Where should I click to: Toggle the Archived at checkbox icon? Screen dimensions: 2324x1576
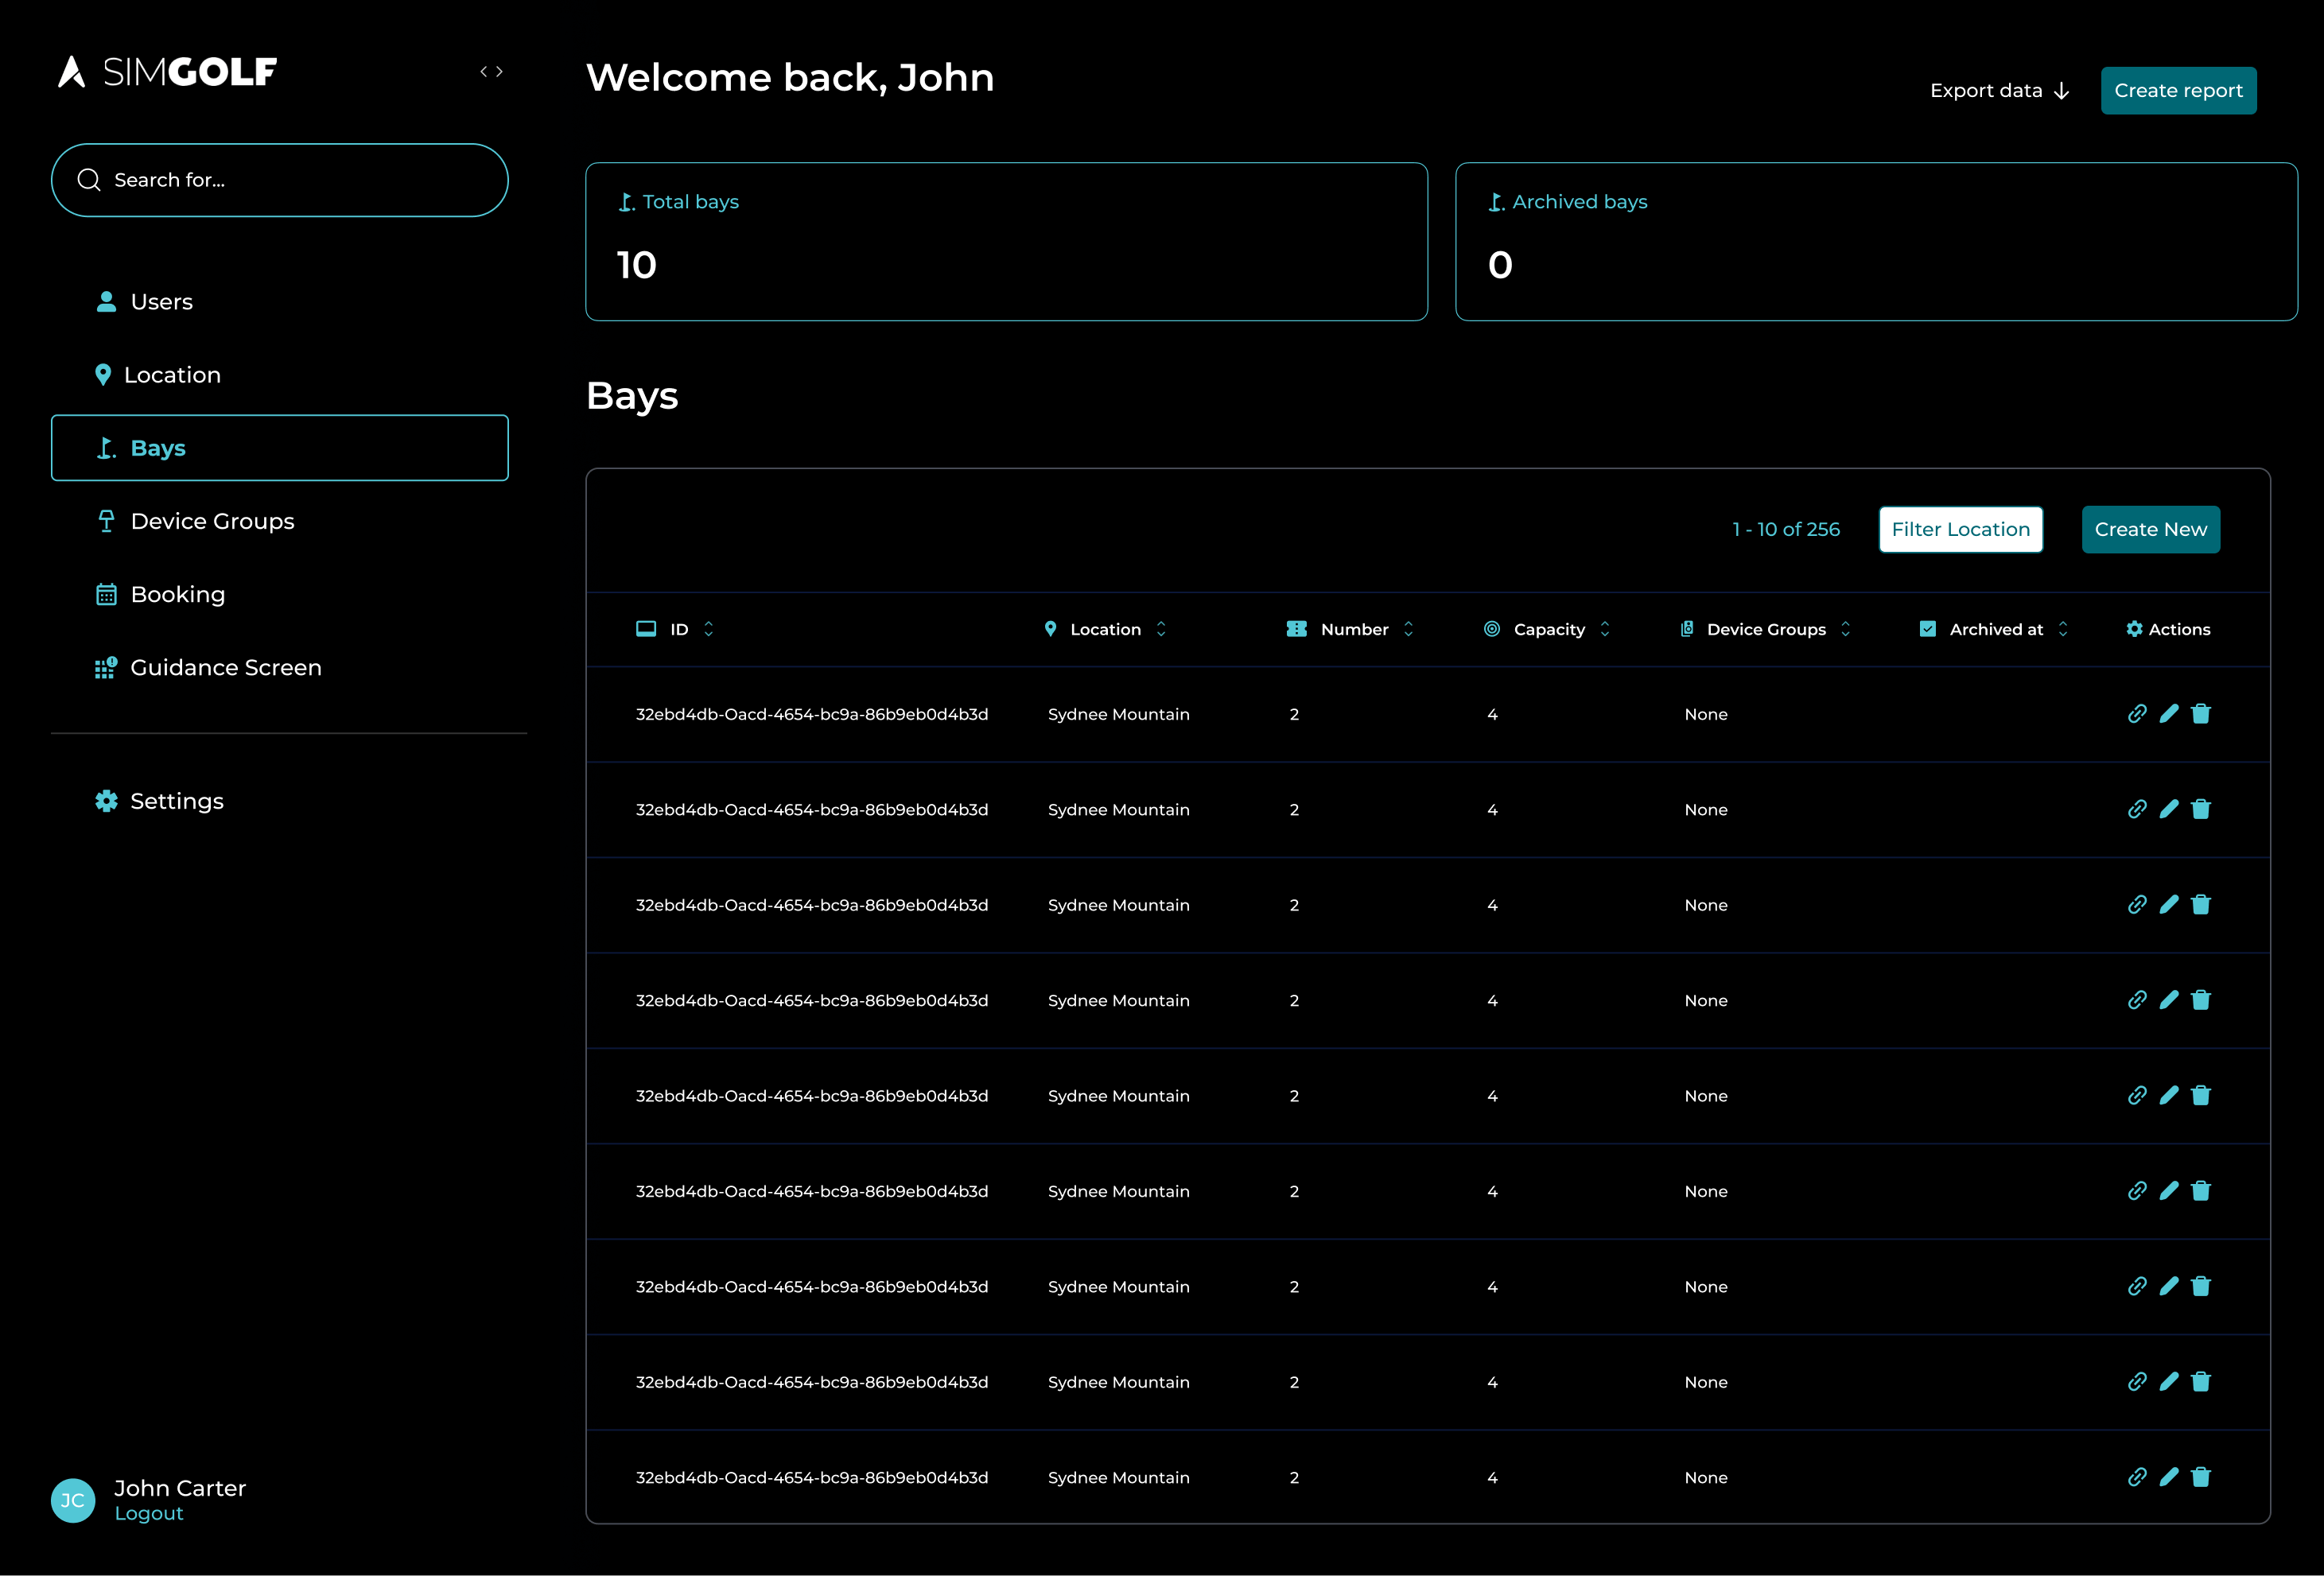click(x=1928, y=629)
